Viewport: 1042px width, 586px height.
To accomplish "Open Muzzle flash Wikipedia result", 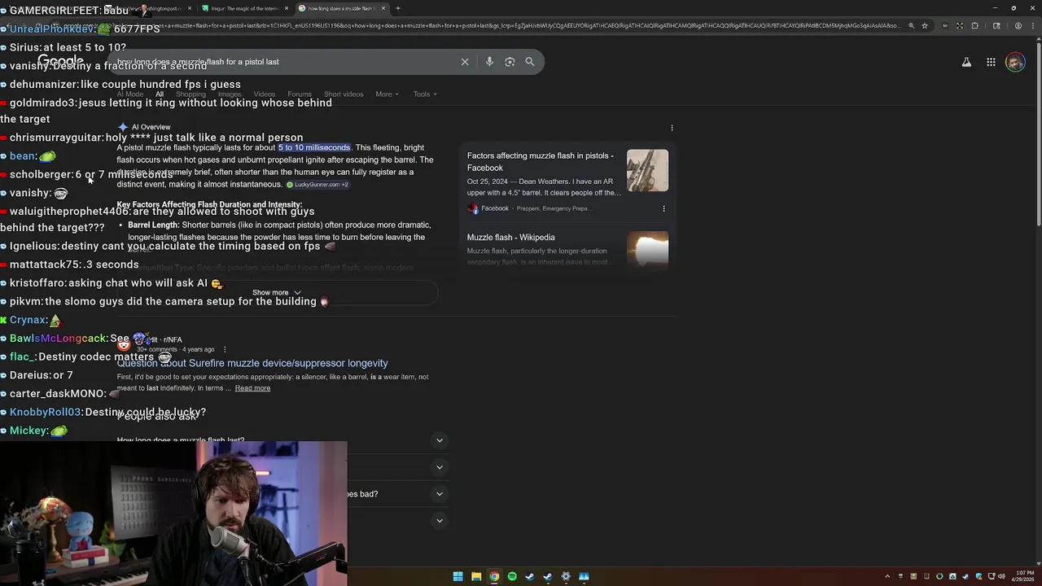I will (511, 238).
